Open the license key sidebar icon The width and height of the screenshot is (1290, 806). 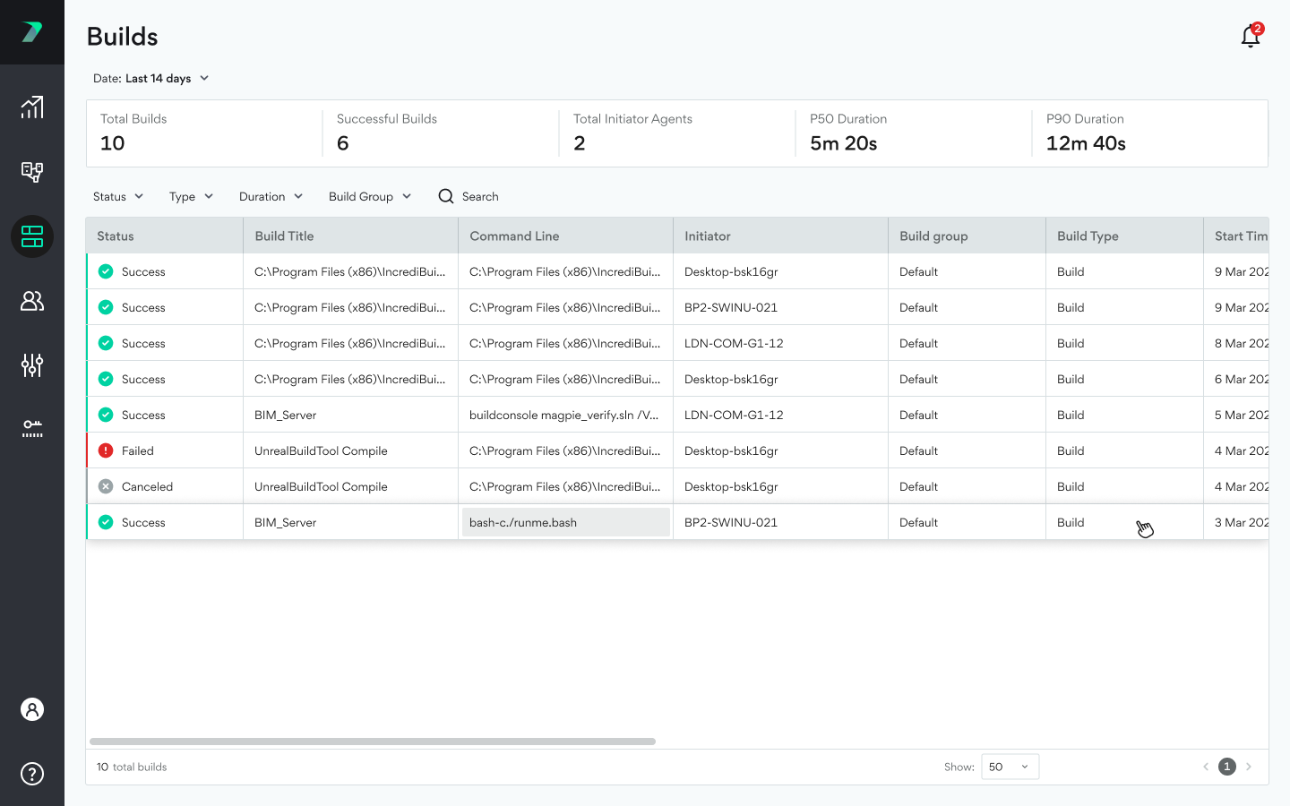(x=32, y=429)
